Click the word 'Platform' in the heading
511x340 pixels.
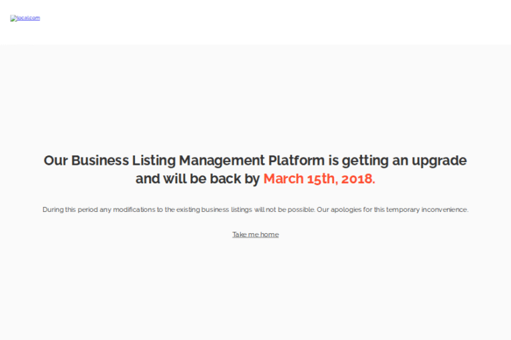296,161
